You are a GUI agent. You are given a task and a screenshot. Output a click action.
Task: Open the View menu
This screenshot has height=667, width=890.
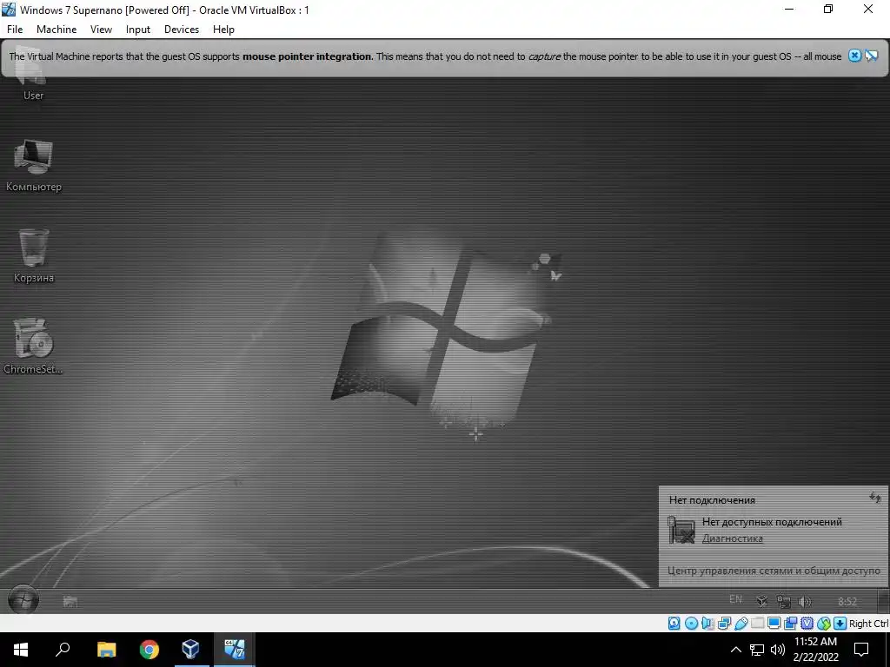101,30
